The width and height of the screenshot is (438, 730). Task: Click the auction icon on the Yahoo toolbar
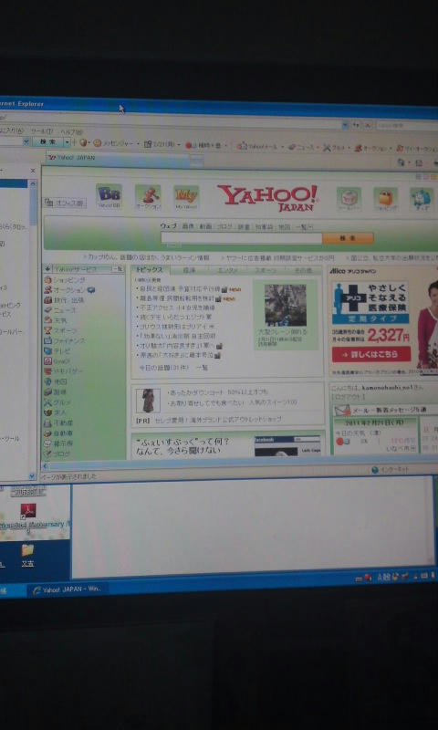(358, 148)
